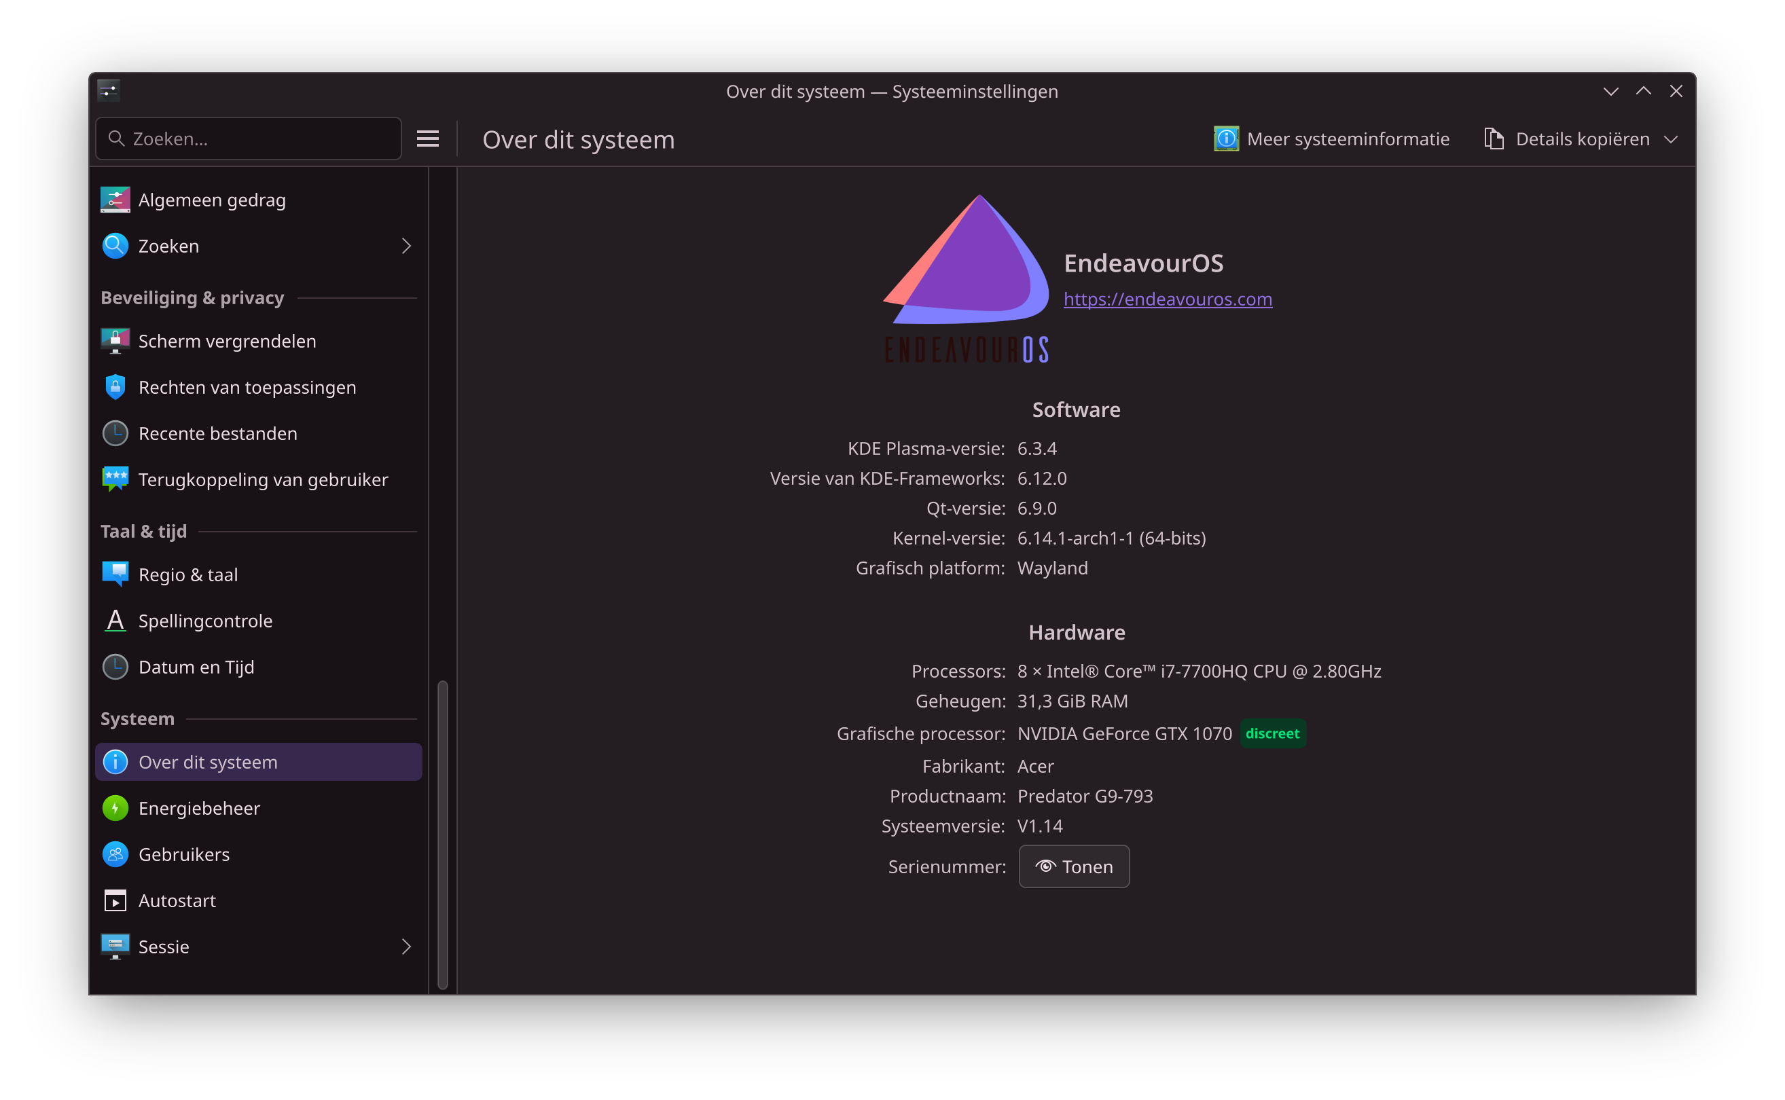Click the Algemeen gedrag sidebar icon
This screenshot has height=1100, width=1785.
tap(115, 200)
